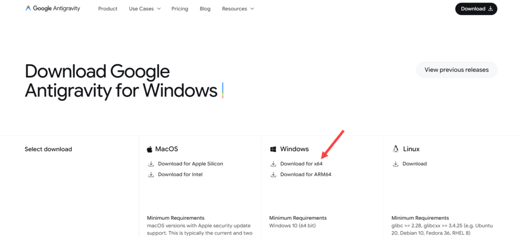519x238 pixels.
Task: Click download icon next to Intel
Action: (x=151, y=174)
